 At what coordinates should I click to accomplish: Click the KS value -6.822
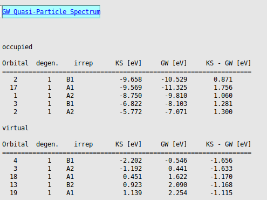click(x=131, y=104)
